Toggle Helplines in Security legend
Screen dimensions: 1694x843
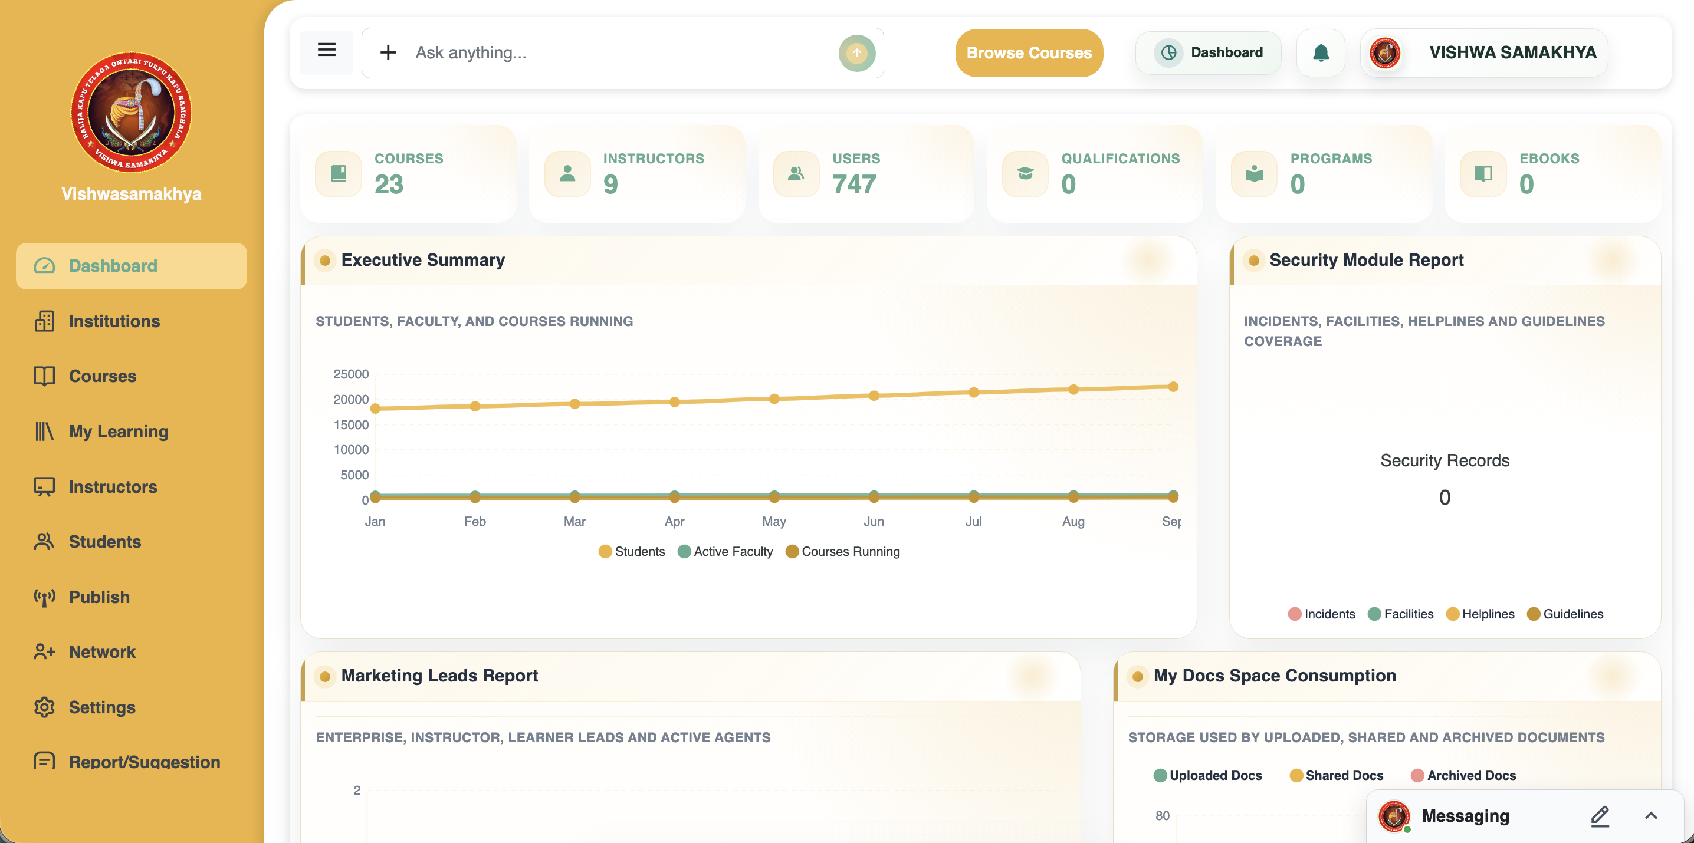(x=1480, y=614)
